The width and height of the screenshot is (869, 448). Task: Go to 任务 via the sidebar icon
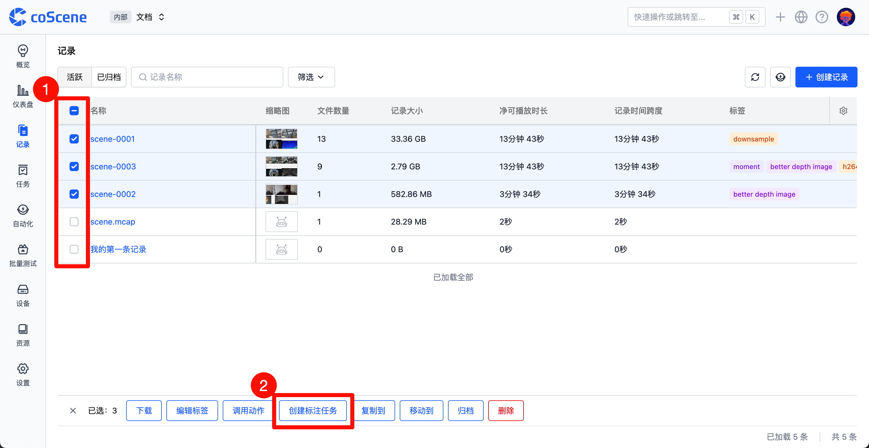[x=23, y=176]
